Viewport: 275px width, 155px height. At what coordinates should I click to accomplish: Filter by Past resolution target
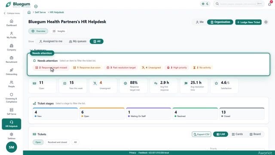[x=121, y=68]
